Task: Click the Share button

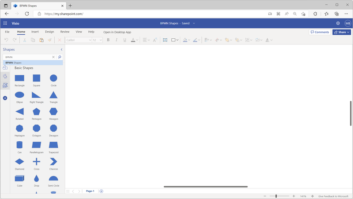Action: click(x=342, y=32)
